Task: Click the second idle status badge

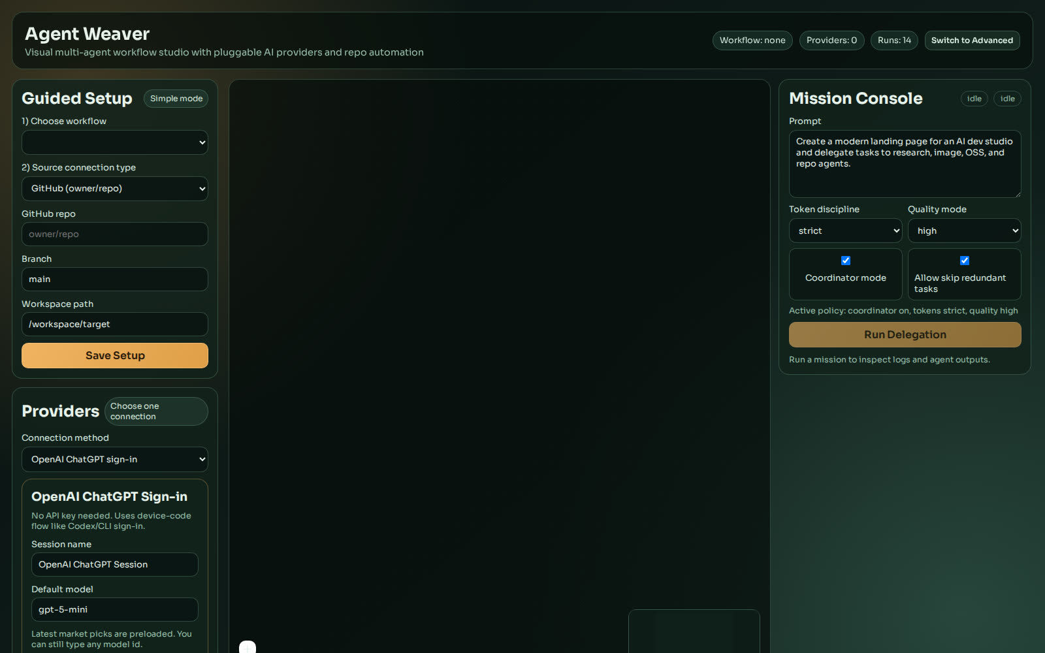Action: (x=1008, y=99)
